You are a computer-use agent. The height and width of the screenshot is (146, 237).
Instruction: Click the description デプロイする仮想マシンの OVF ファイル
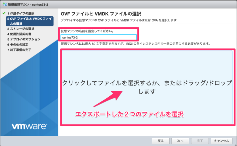click(x=119, y=20)
